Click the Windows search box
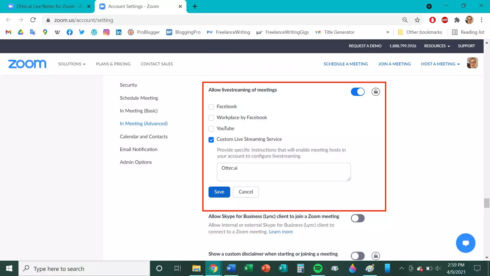 click(x=84, y=269)
